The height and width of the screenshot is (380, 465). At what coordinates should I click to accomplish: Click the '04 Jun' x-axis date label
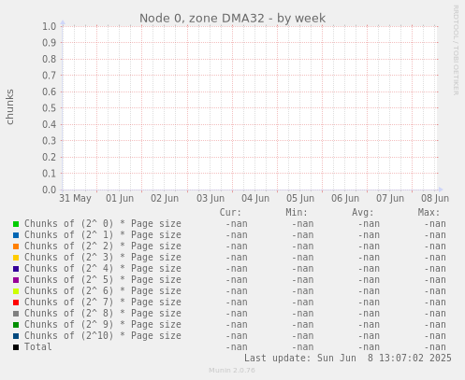coord(255,199)
